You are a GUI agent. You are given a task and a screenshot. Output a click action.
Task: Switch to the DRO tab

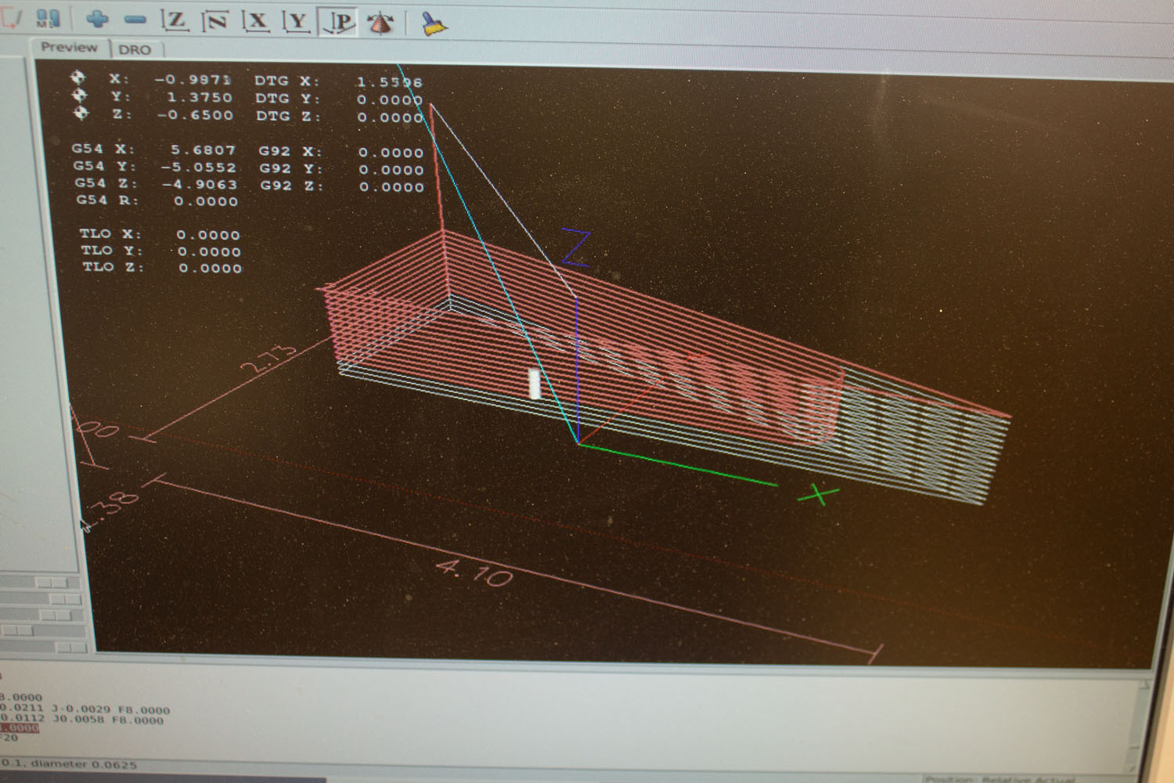[135, 50]
